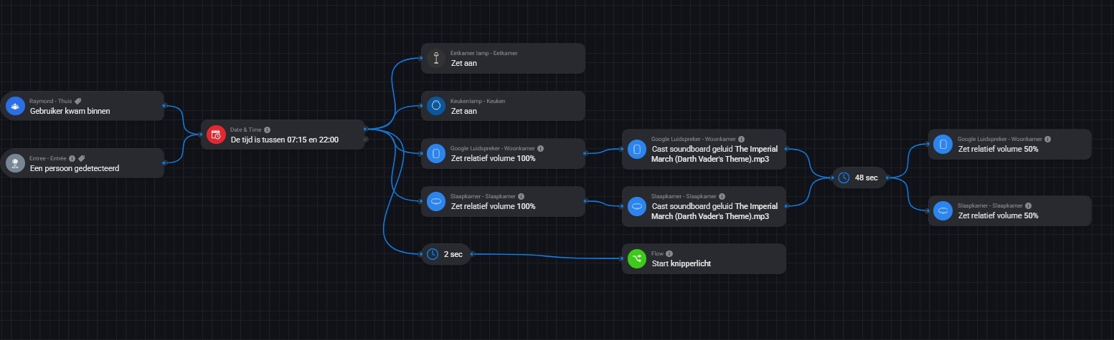Open info icon on Google Luidspreker volume 100% card
The image size is (1114, 340).
tap(540, 149)
